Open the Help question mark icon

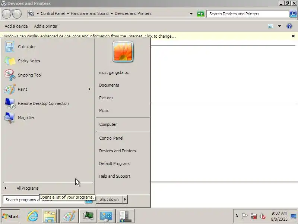289,26
